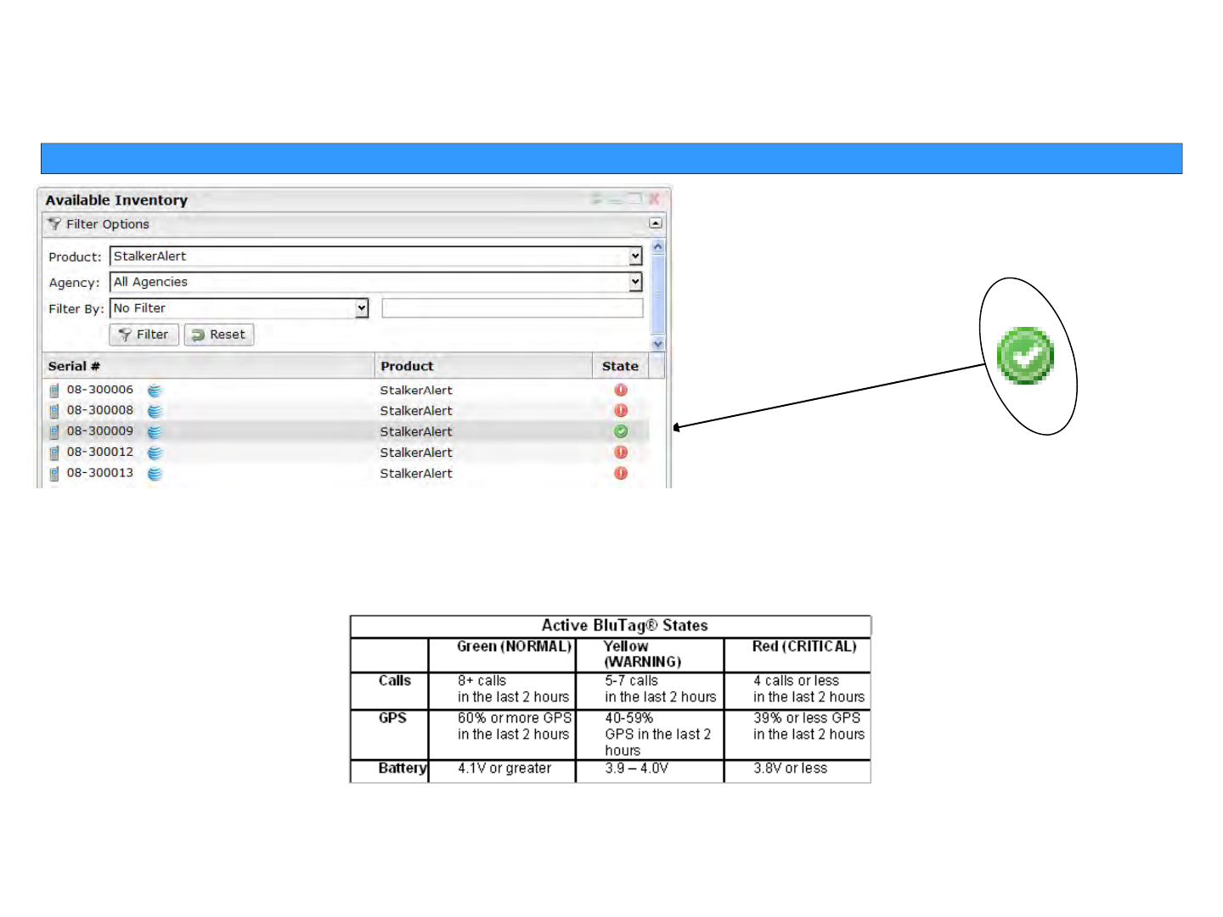Click the Red (CRITICAL) column heading
Screen dimensions: 1223x917
tap(804, 647)
